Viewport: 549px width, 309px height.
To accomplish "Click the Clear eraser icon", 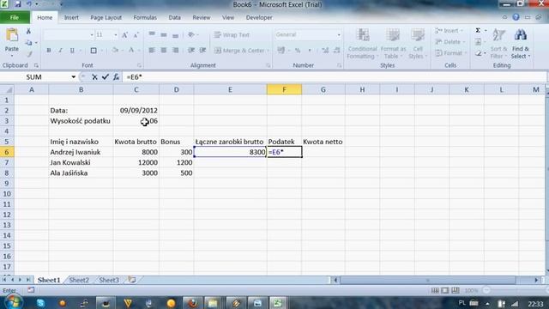I will click(x=479, y=53).
